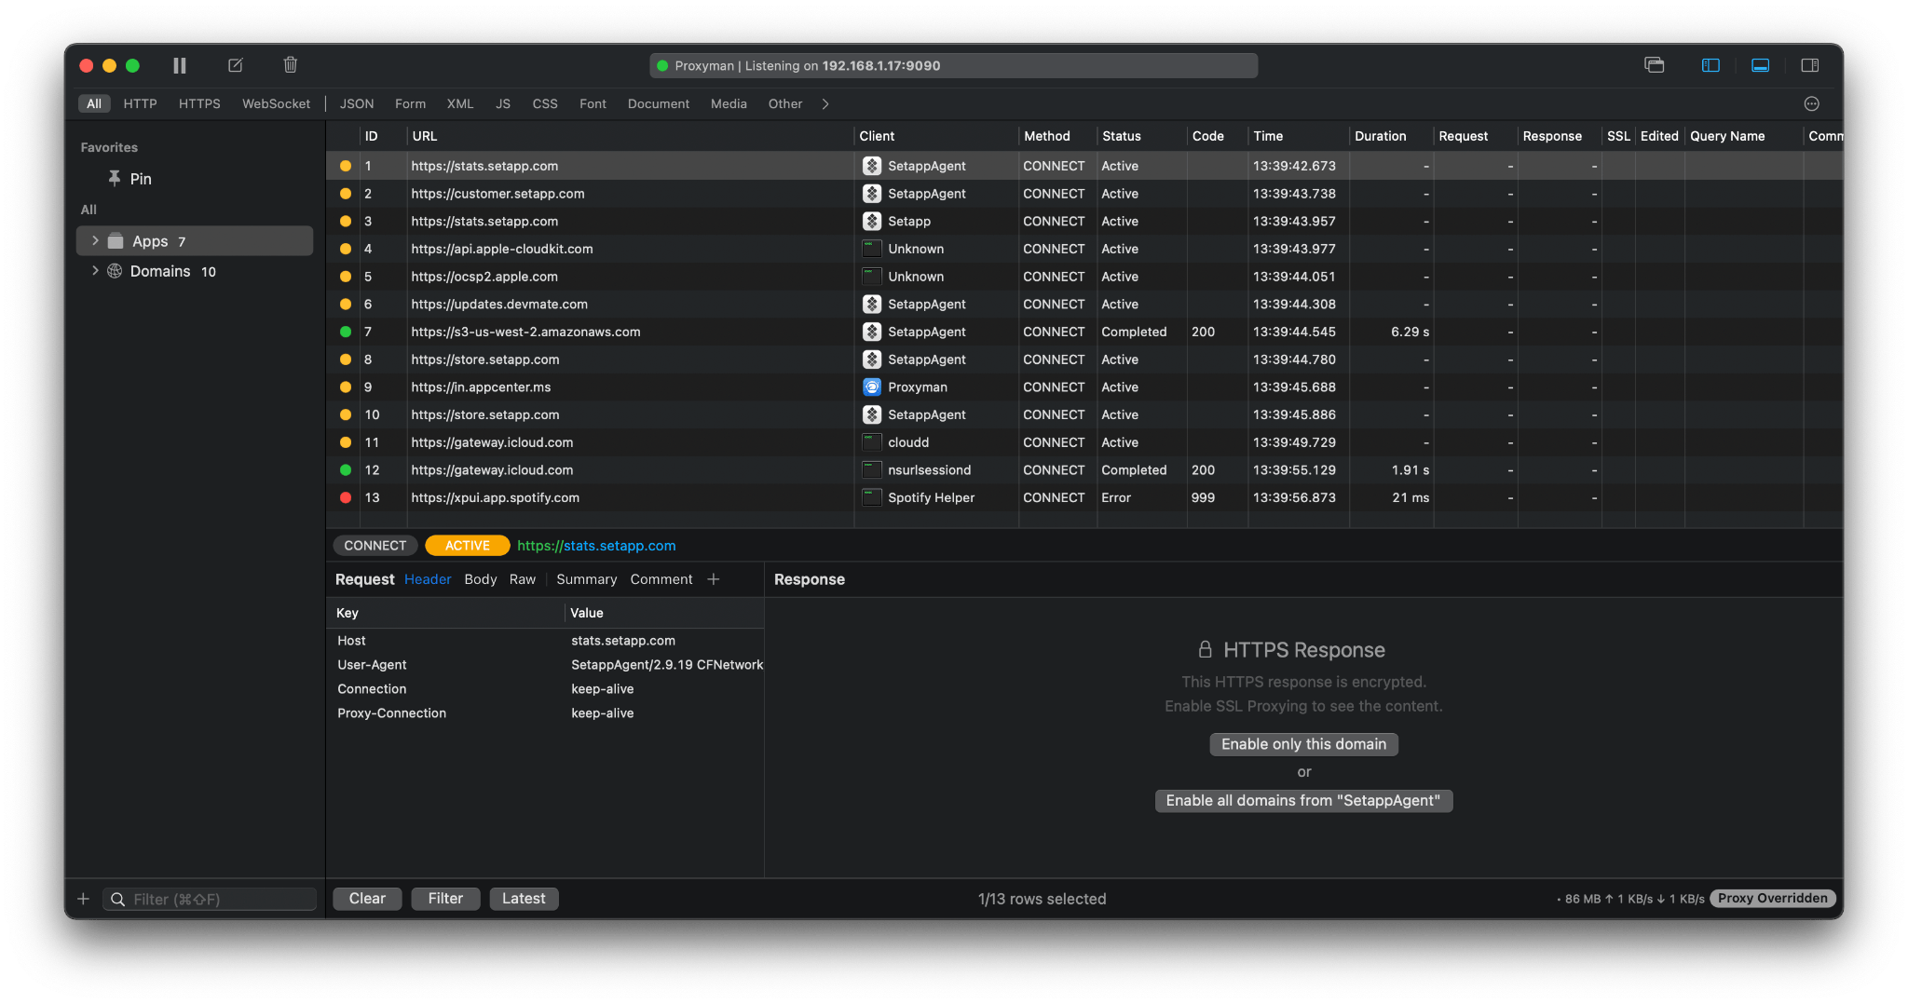Click the Pin icon under Favorites
The image size is (1908, 1004).
click(x=114, y=178)
